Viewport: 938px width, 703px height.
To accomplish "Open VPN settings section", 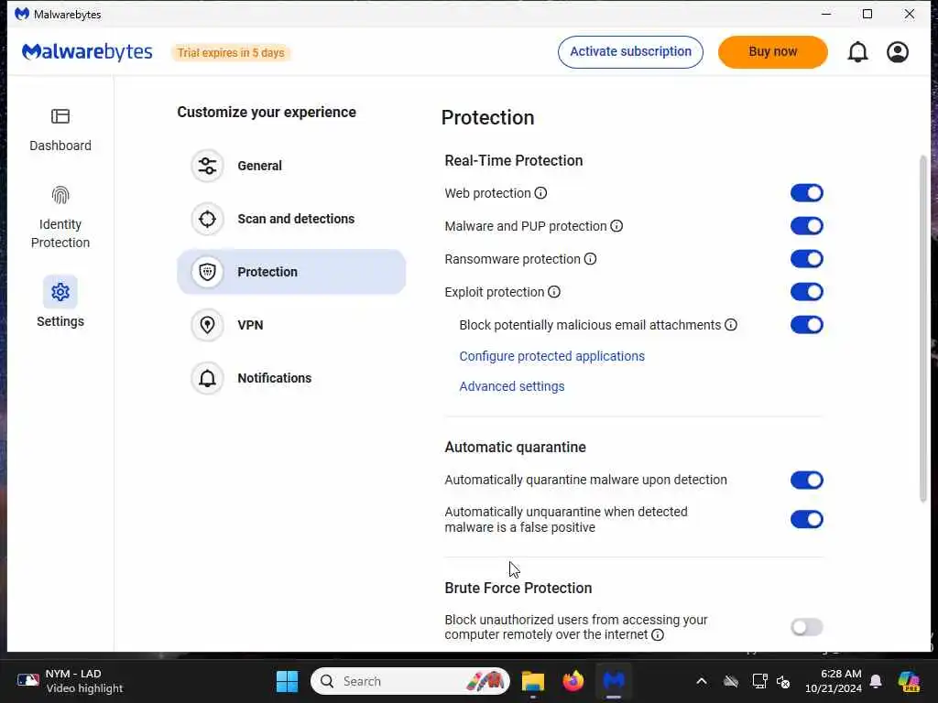I will pos(291,325).
